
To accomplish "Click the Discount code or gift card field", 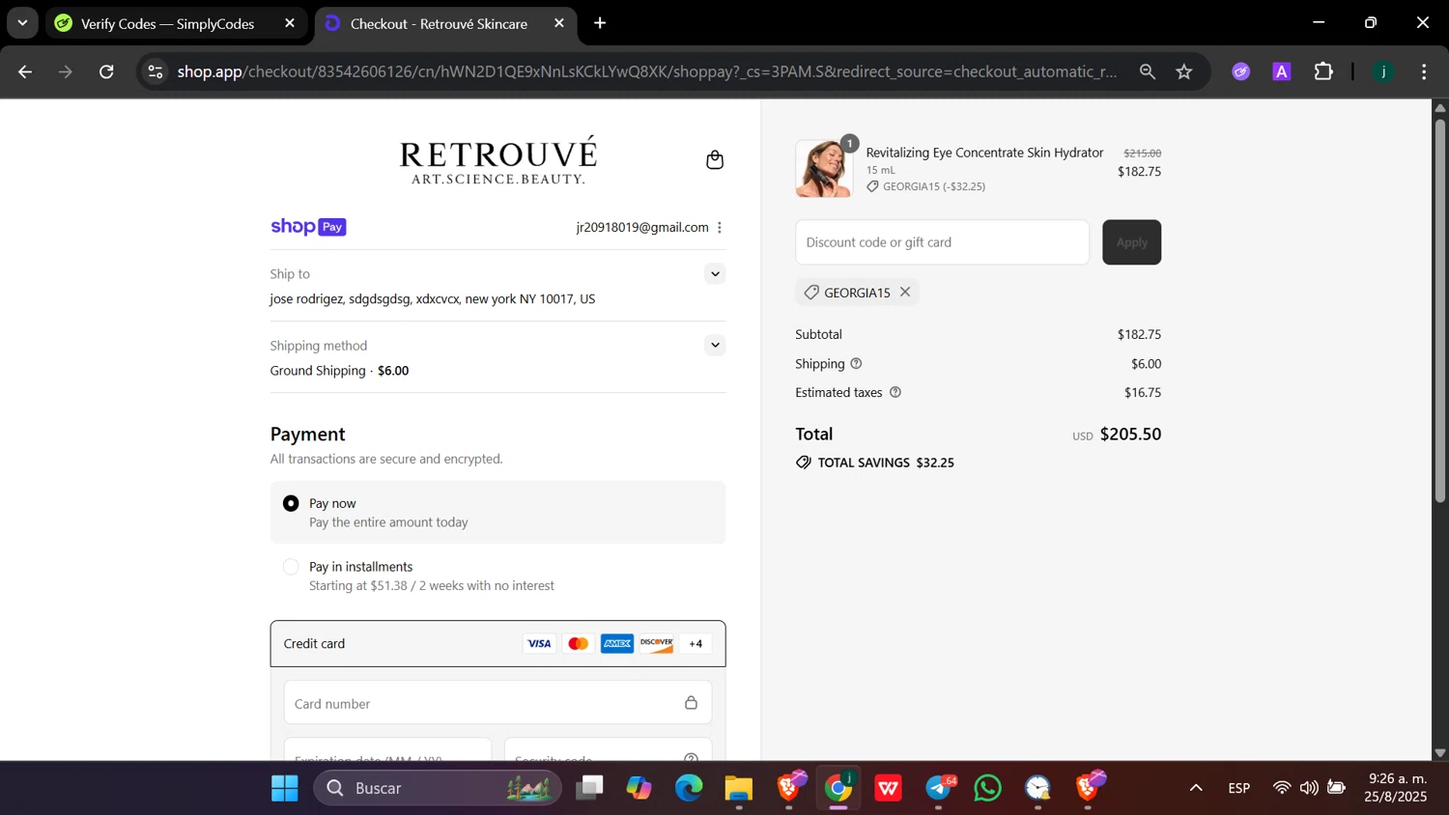I will [942, 242].
